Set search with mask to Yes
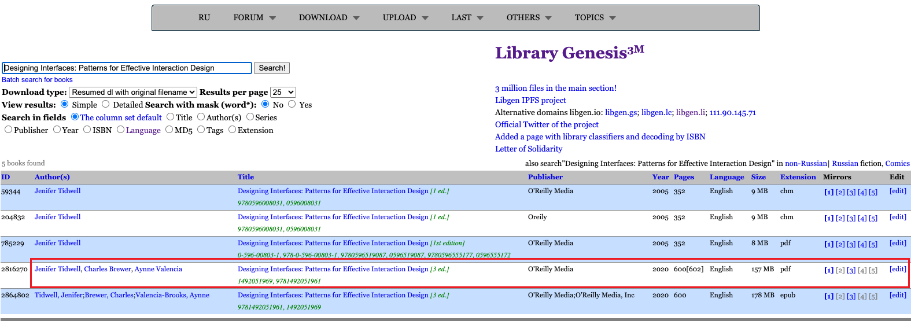 coord(292,104)
